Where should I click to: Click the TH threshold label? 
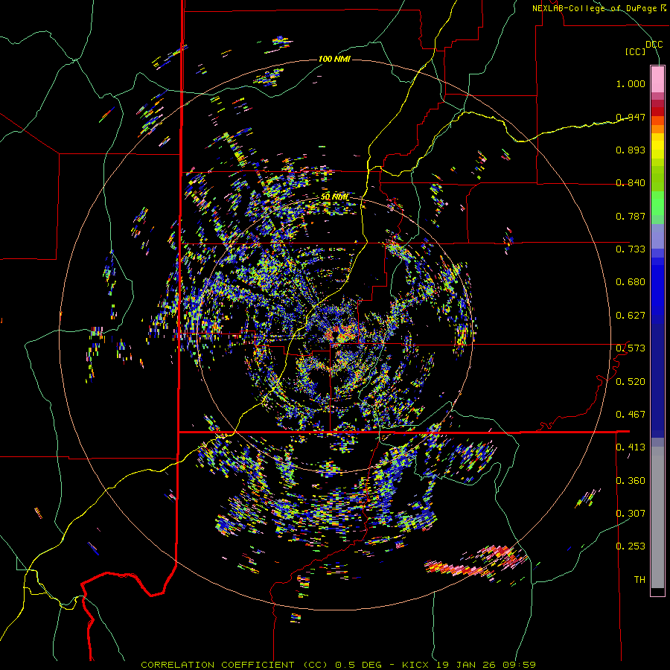[639, 580]
